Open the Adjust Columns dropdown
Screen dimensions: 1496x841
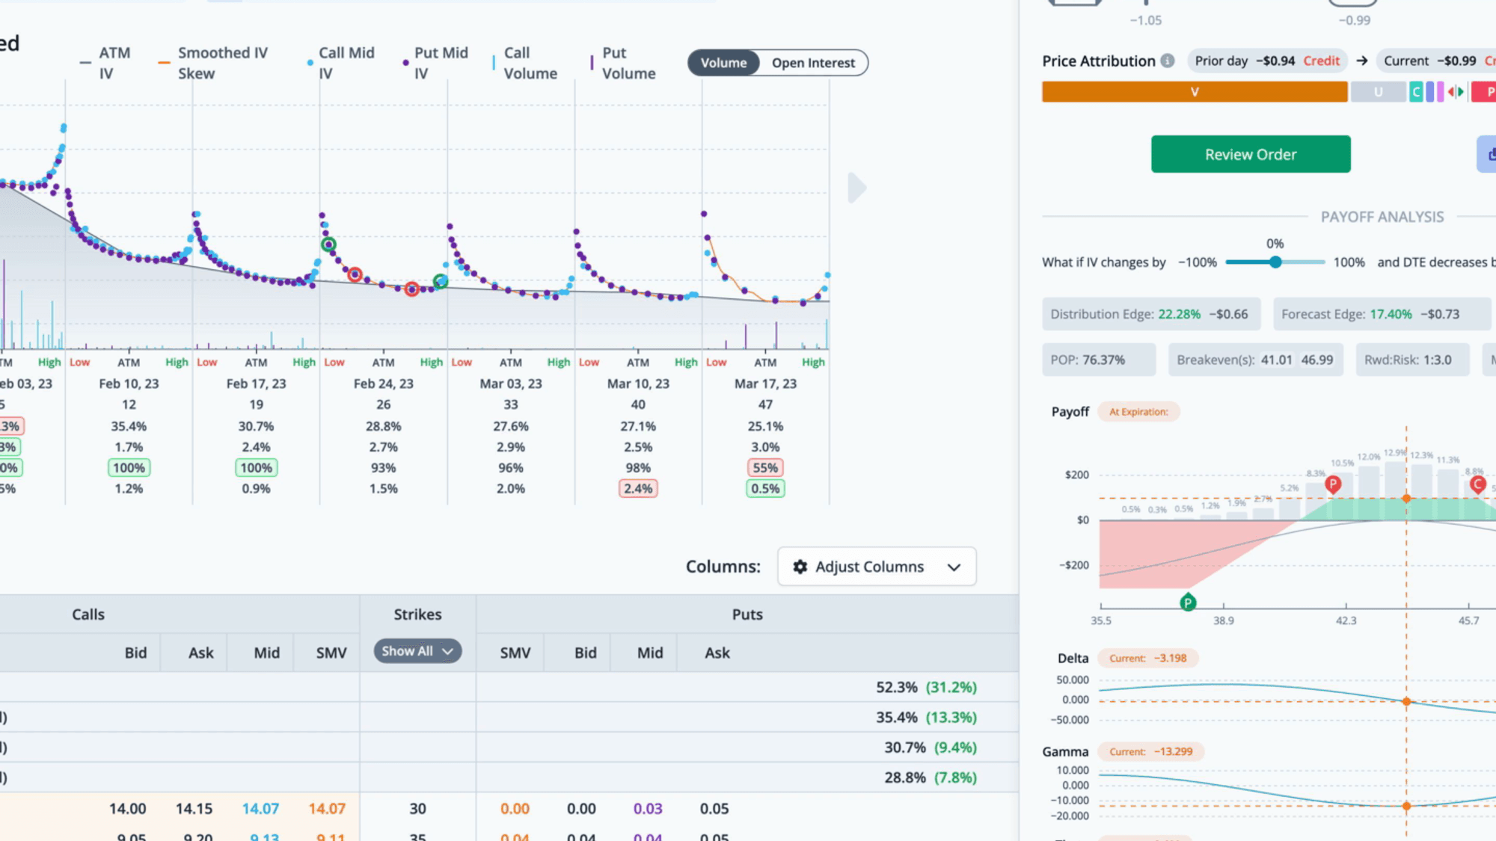pyautogui.click(x=877, y=567)
